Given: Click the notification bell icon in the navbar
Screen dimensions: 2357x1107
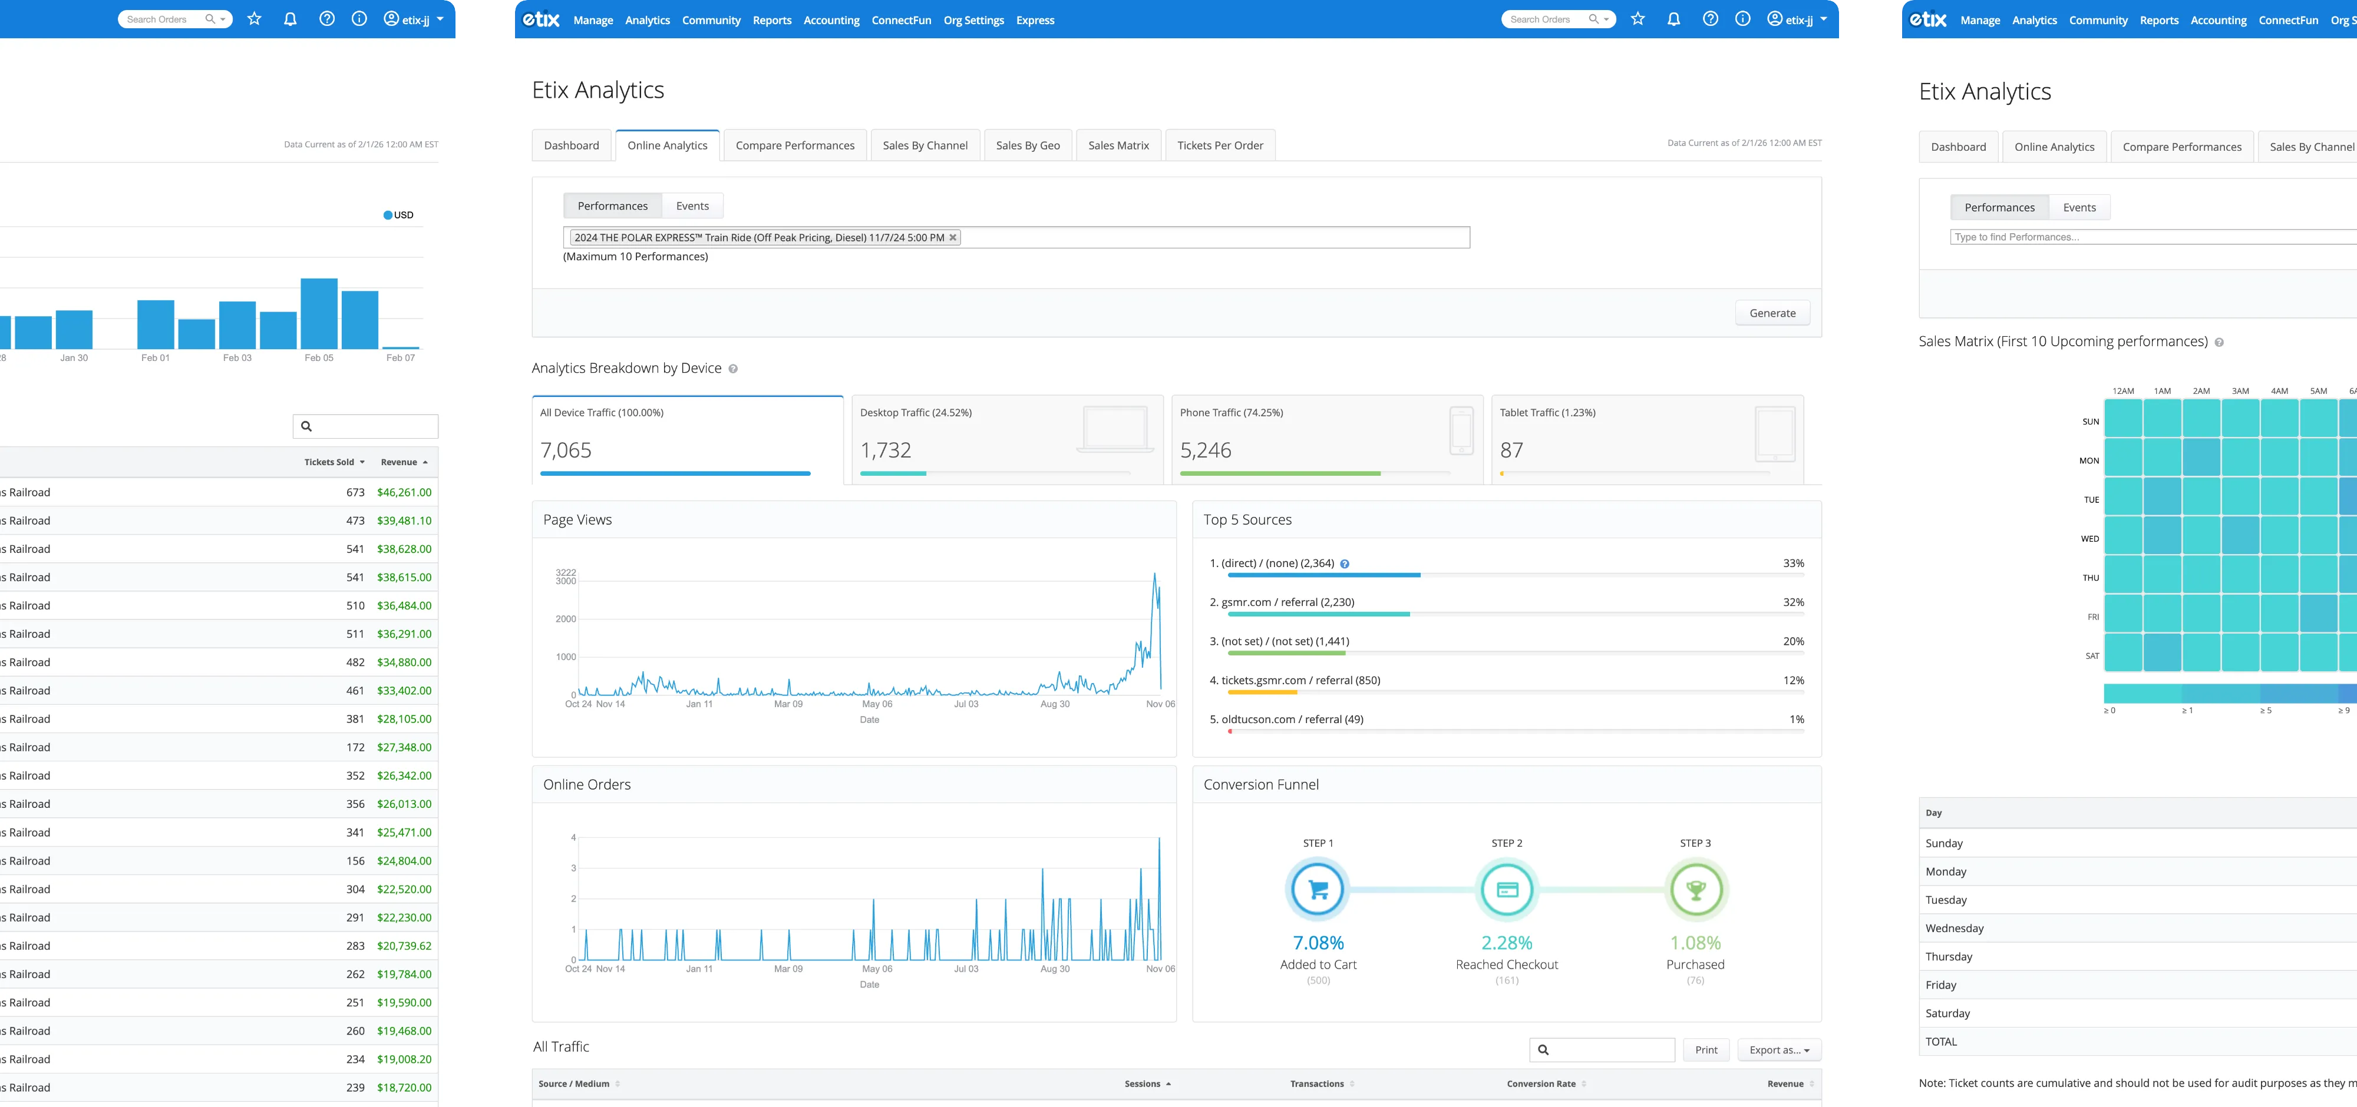Looking at the screenshot, I should [x=1673, y=18].
